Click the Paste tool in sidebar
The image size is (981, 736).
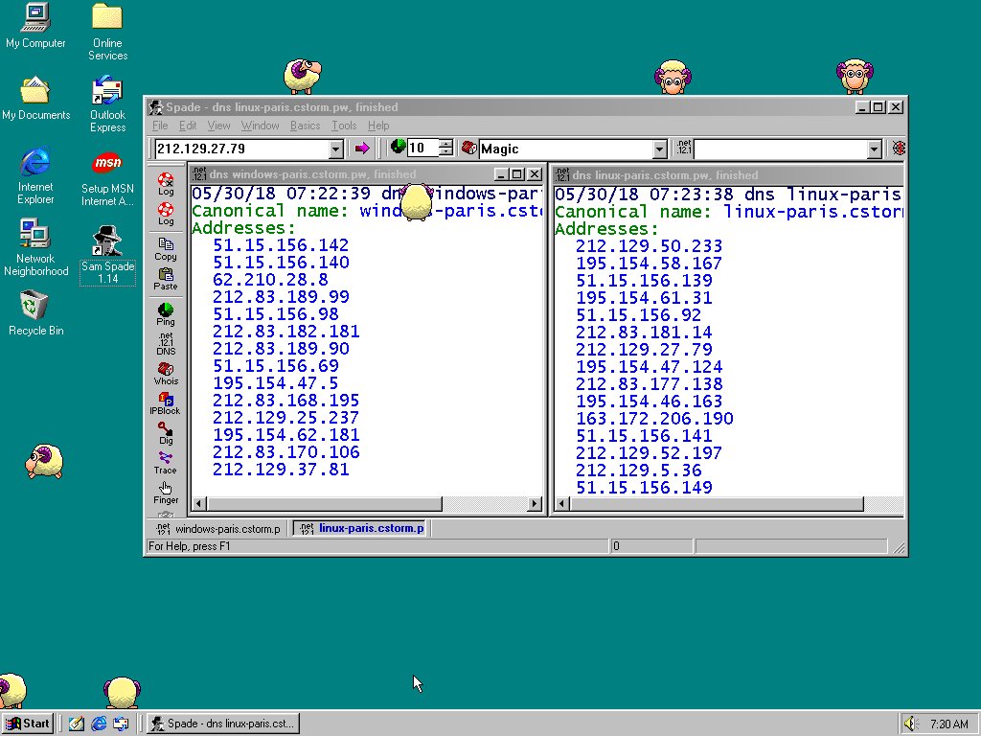166,279
